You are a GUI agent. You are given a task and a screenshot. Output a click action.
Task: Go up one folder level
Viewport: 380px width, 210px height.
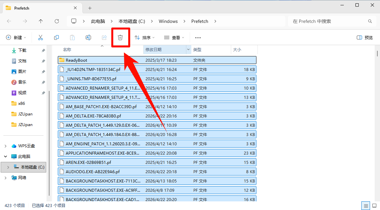tap(41, 21)
